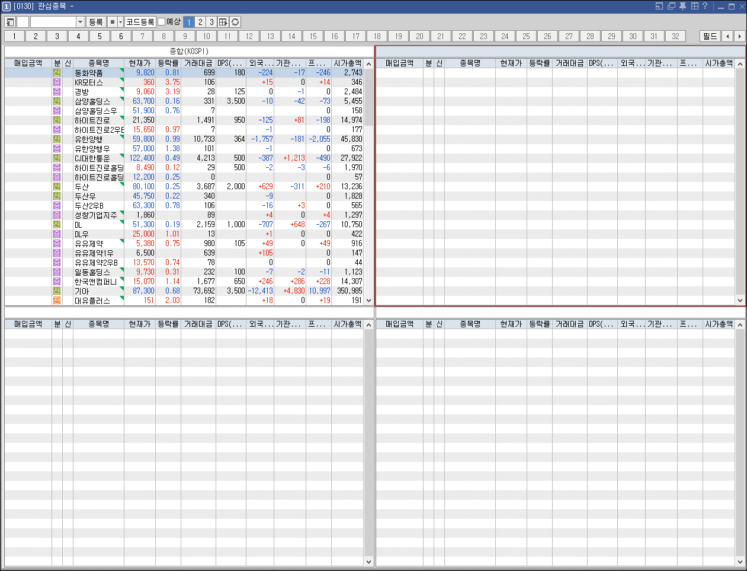This screenshot has height=571, width=747.
Task: Click scrollbar thumb of 종합(KOSPI) list
Action: click(x=368, y=97)
